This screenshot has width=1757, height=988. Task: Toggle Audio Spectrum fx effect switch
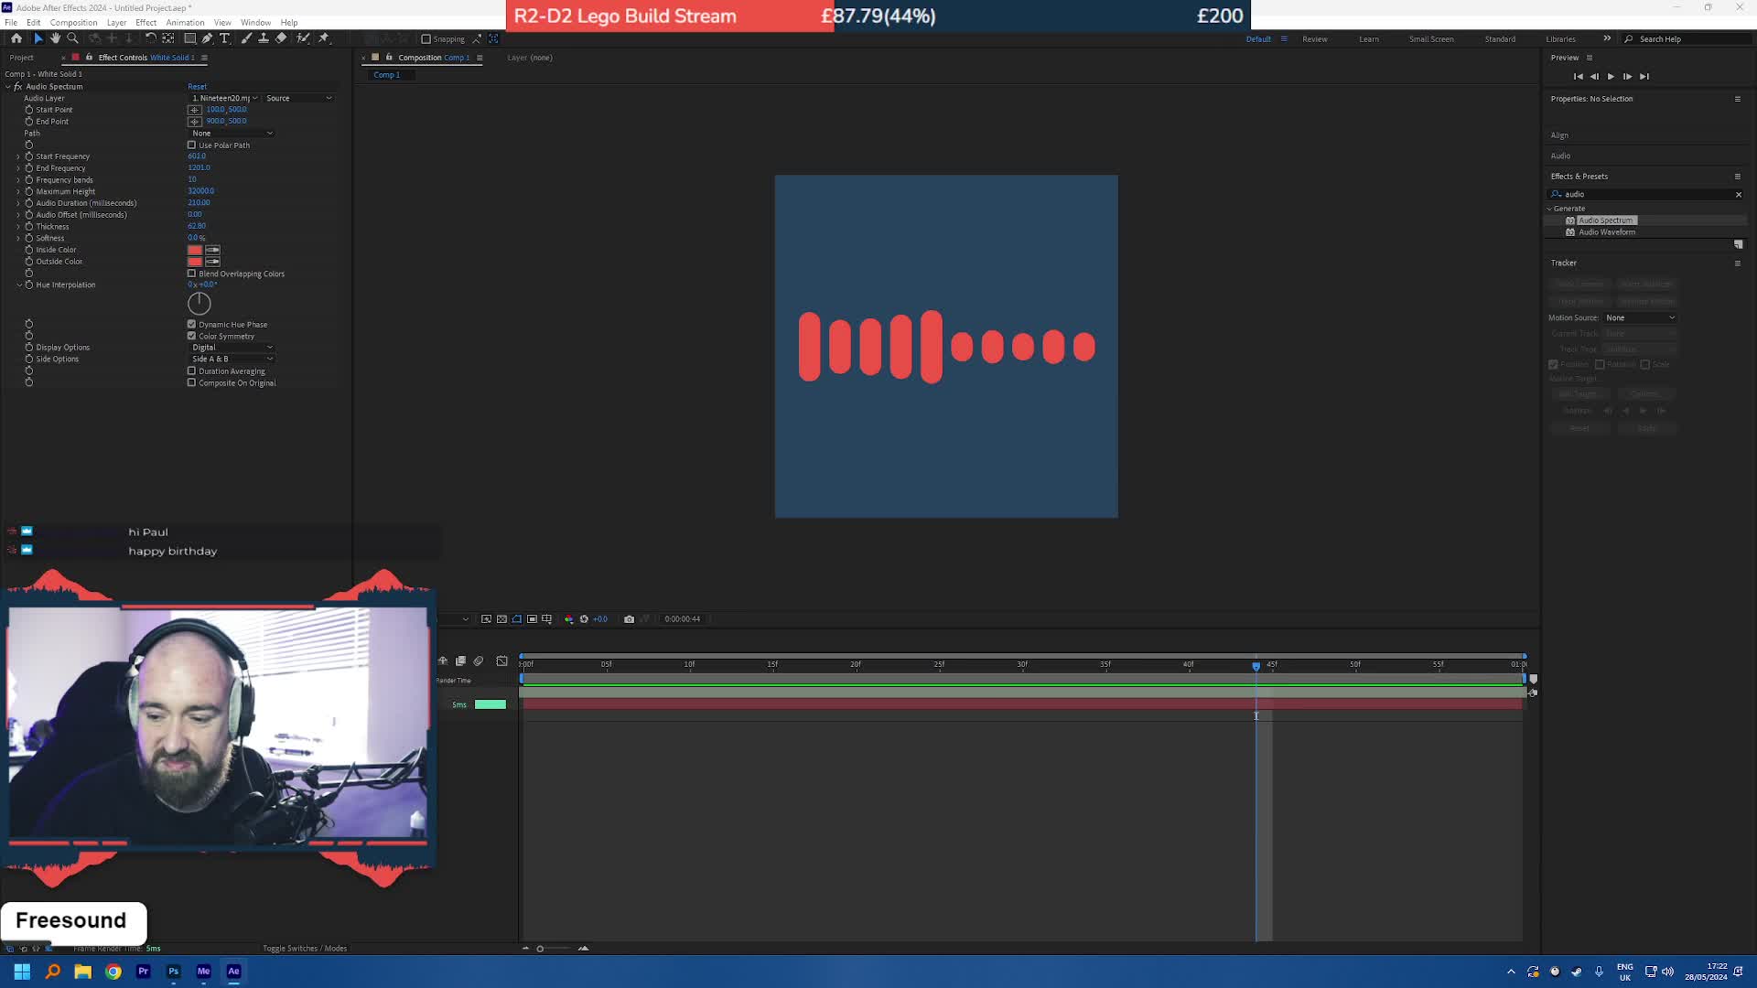point(18,87)
